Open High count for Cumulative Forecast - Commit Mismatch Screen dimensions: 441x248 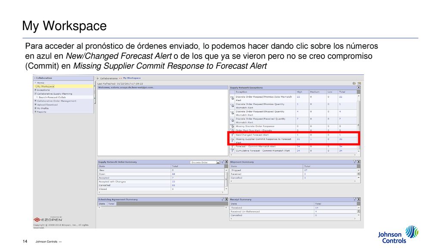[x=298, y=151]
